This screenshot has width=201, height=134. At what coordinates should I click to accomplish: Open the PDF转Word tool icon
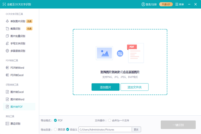8,68
